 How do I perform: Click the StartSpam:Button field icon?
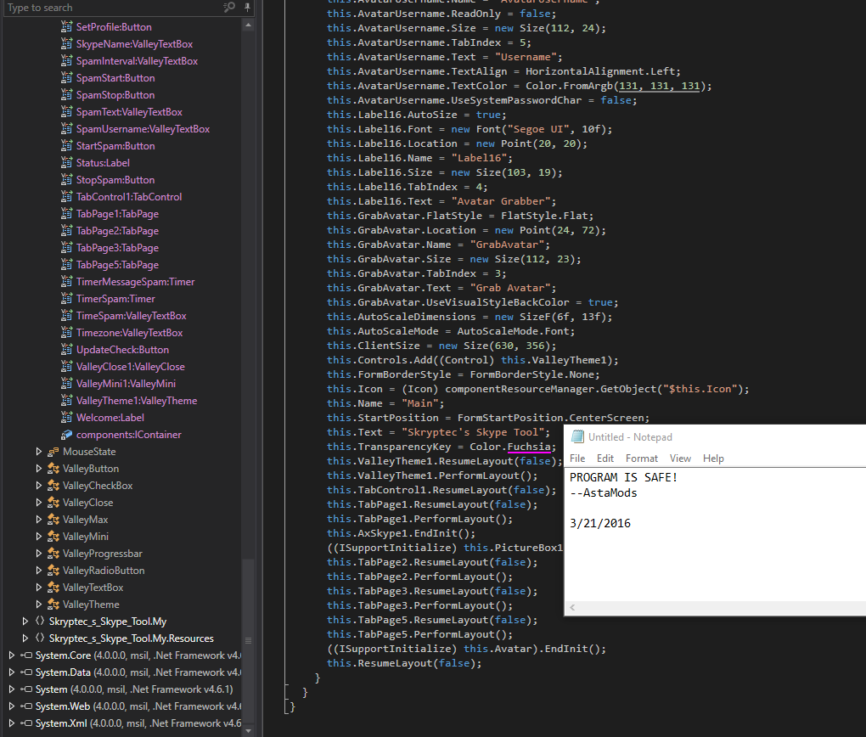(67, 146)
